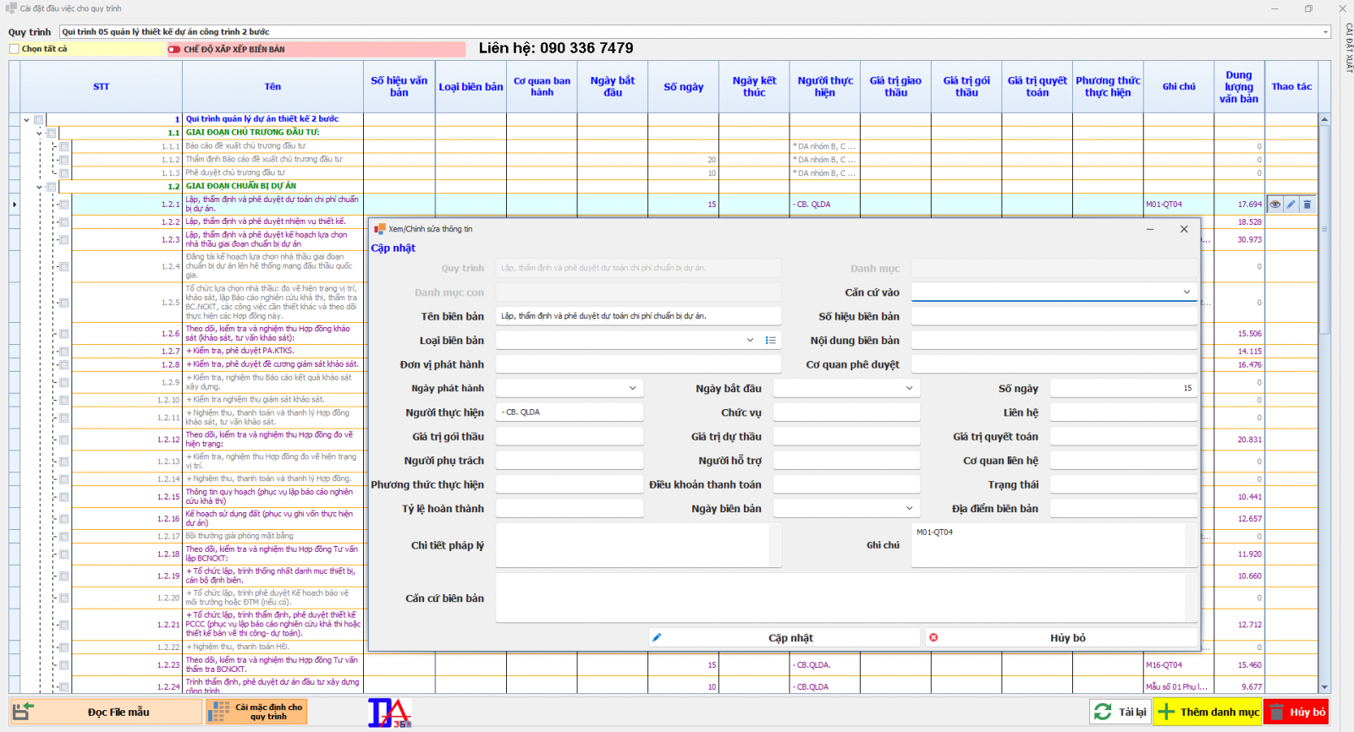
Task: Click the DA 360 logo
Action: tap(389, 713)
